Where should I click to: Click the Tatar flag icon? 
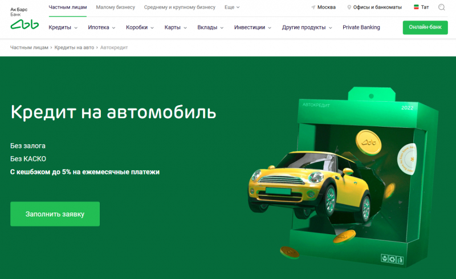pyautogui.click(x=416, y=7)
